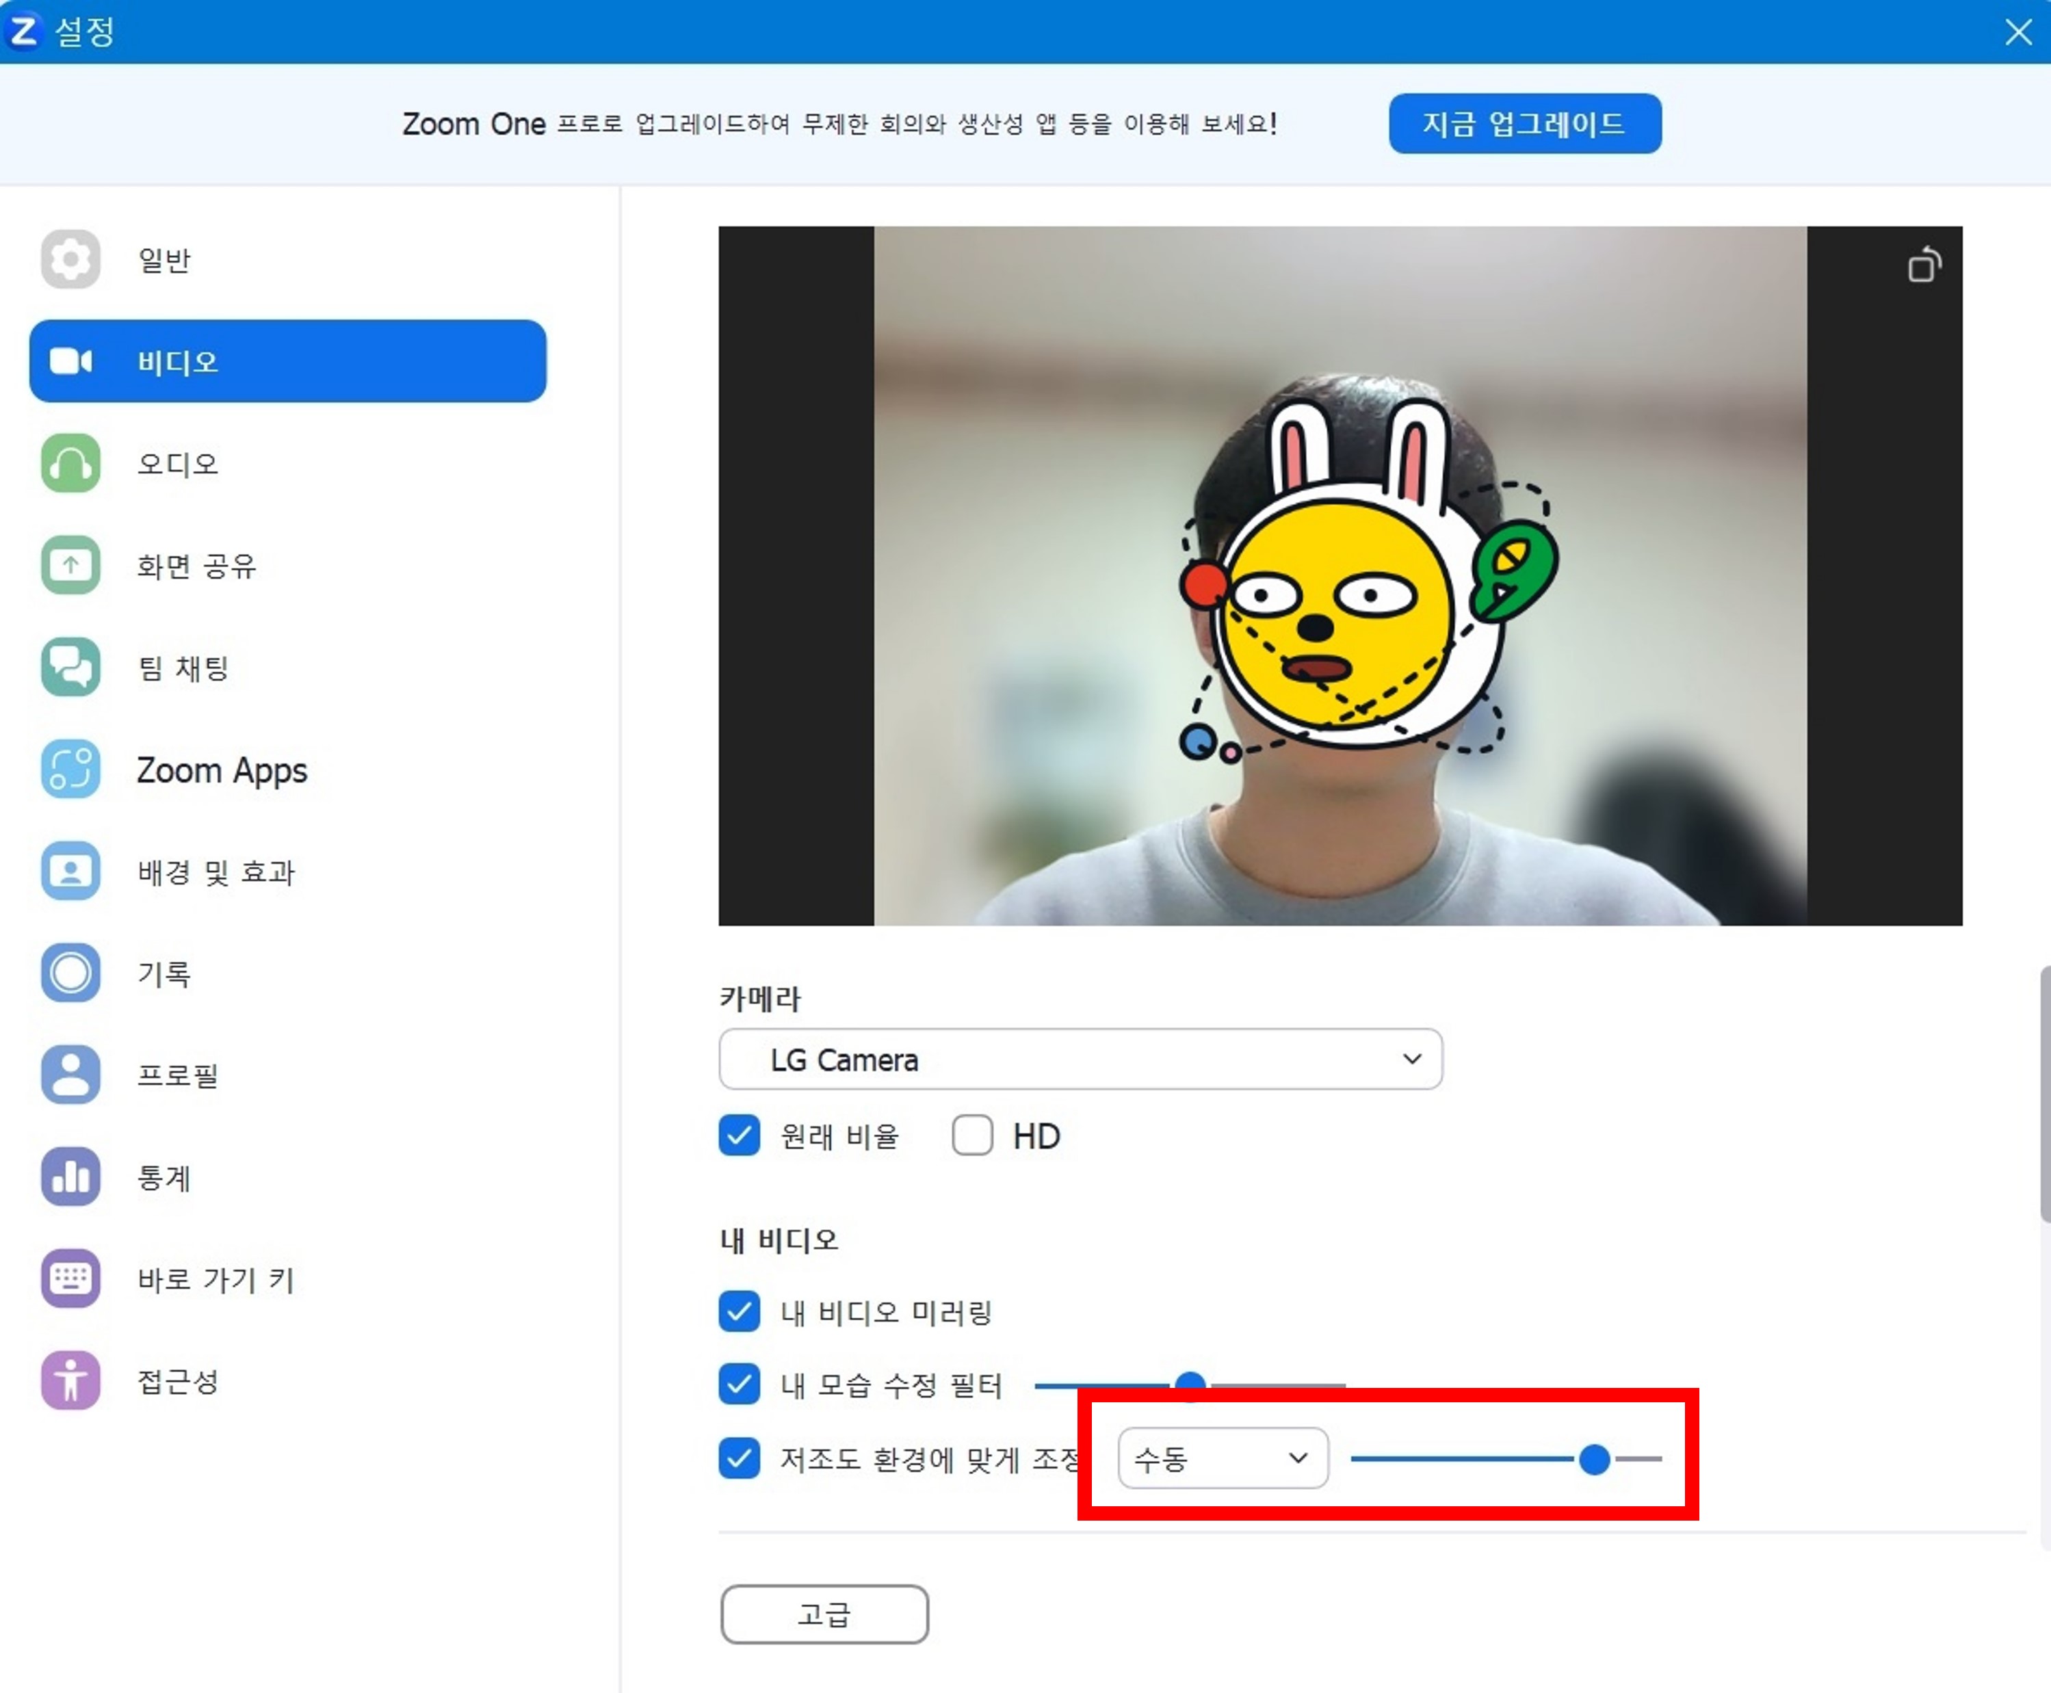Screen dimensions: 2051x1693
Task: Click the 배경 및 효과 icon
Action: [x=70, y=871]
